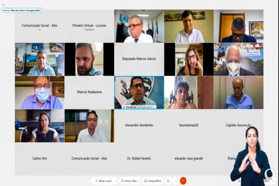Click the 'Falando: Marcelo Santos' speaker indicator
The image size is (279, 186).
tap(22, 10)
